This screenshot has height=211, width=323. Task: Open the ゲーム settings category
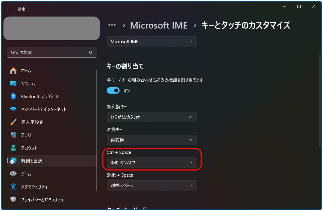(52, 174)
